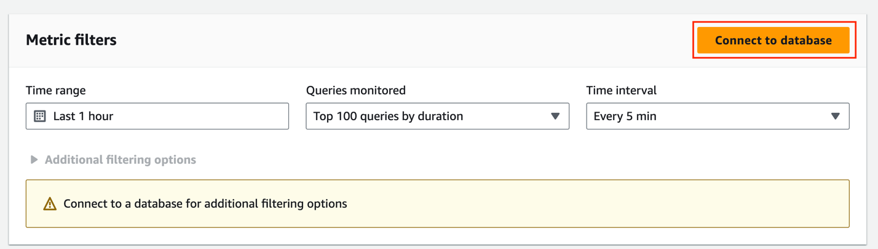Click the Queries monitored dropdown arrow
The height and width of the screenshot is (249, 878).
coord(555,116)
